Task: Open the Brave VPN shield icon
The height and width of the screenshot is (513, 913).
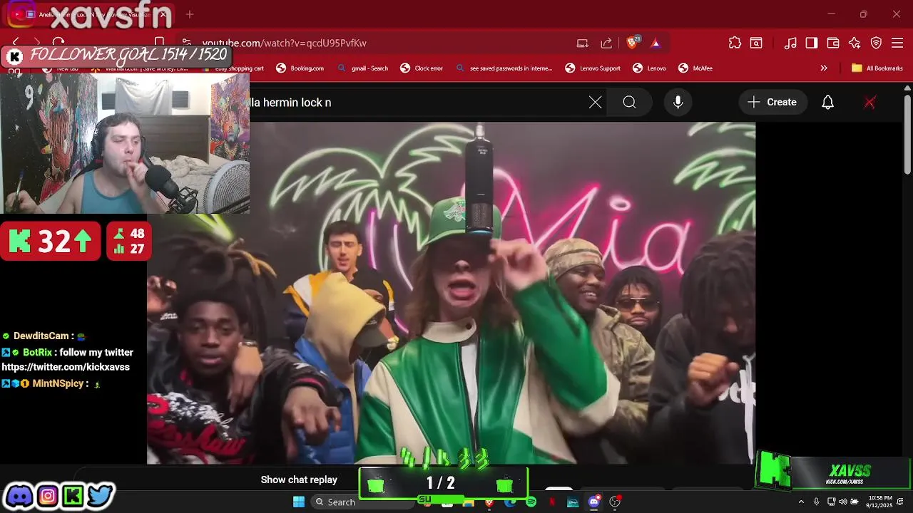Action: [876, 43]
